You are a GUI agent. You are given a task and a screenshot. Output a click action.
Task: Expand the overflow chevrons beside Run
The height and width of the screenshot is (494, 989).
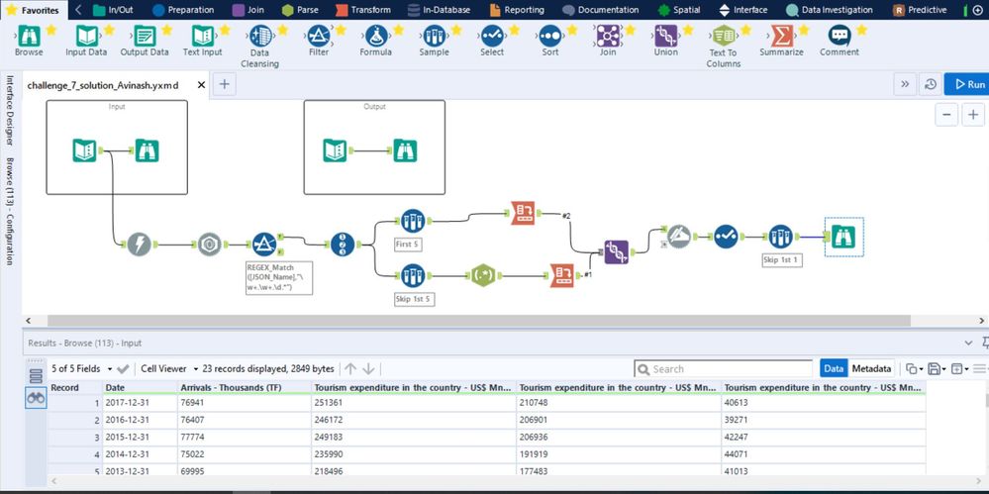pyautogui.click(x=905, y=84)
